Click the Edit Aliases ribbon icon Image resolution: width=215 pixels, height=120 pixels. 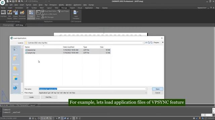(10, 15)
